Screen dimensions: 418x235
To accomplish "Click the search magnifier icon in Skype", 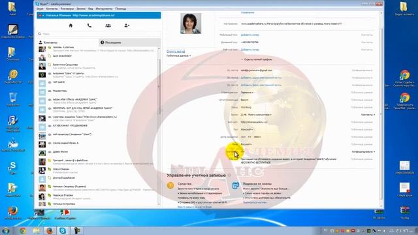I will click(40, 34).
